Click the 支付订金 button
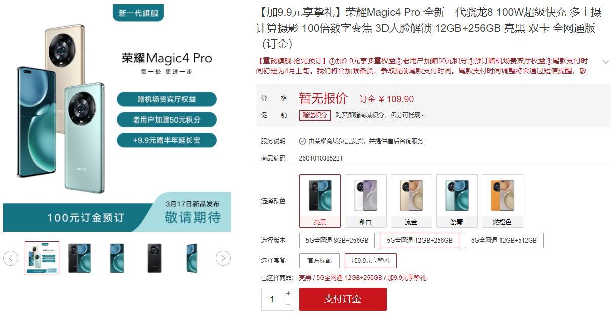The height and width of the screenshot is (320, 616). tap(343, 299)
